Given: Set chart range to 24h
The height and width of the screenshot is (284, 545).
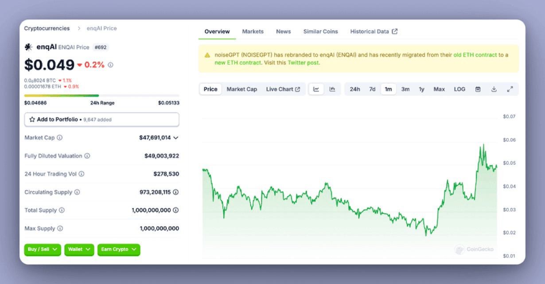Looking at the screenshot, I should click(355, 89).
